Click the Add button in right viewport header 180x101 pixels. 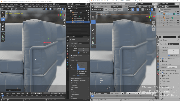pyautogui.click(x=115, y=9)
